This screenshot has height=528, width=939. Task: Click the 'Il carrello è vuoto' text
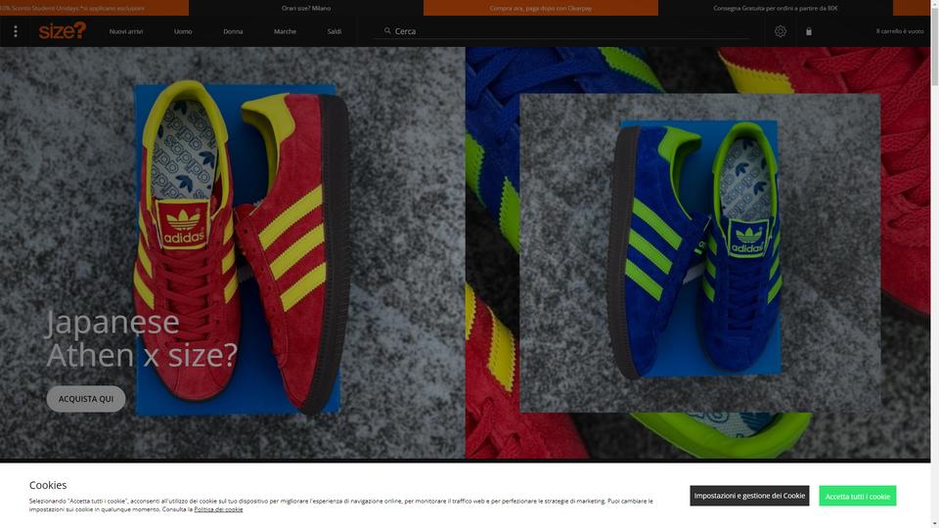pos(900,31)
